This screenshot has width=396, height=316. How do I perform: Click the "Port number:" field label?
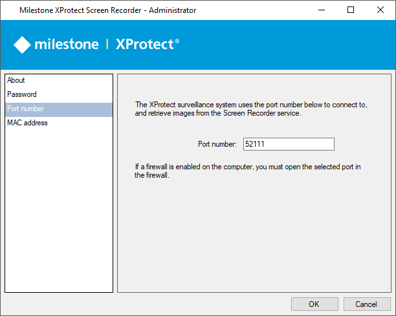(217, 144)
